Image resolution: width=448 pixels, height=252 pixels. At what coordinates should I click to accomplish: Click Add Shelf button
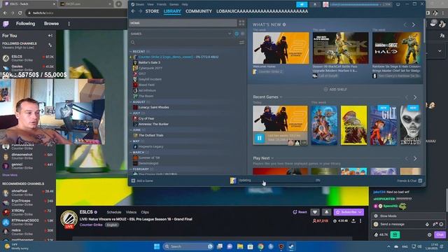[335, 90]
